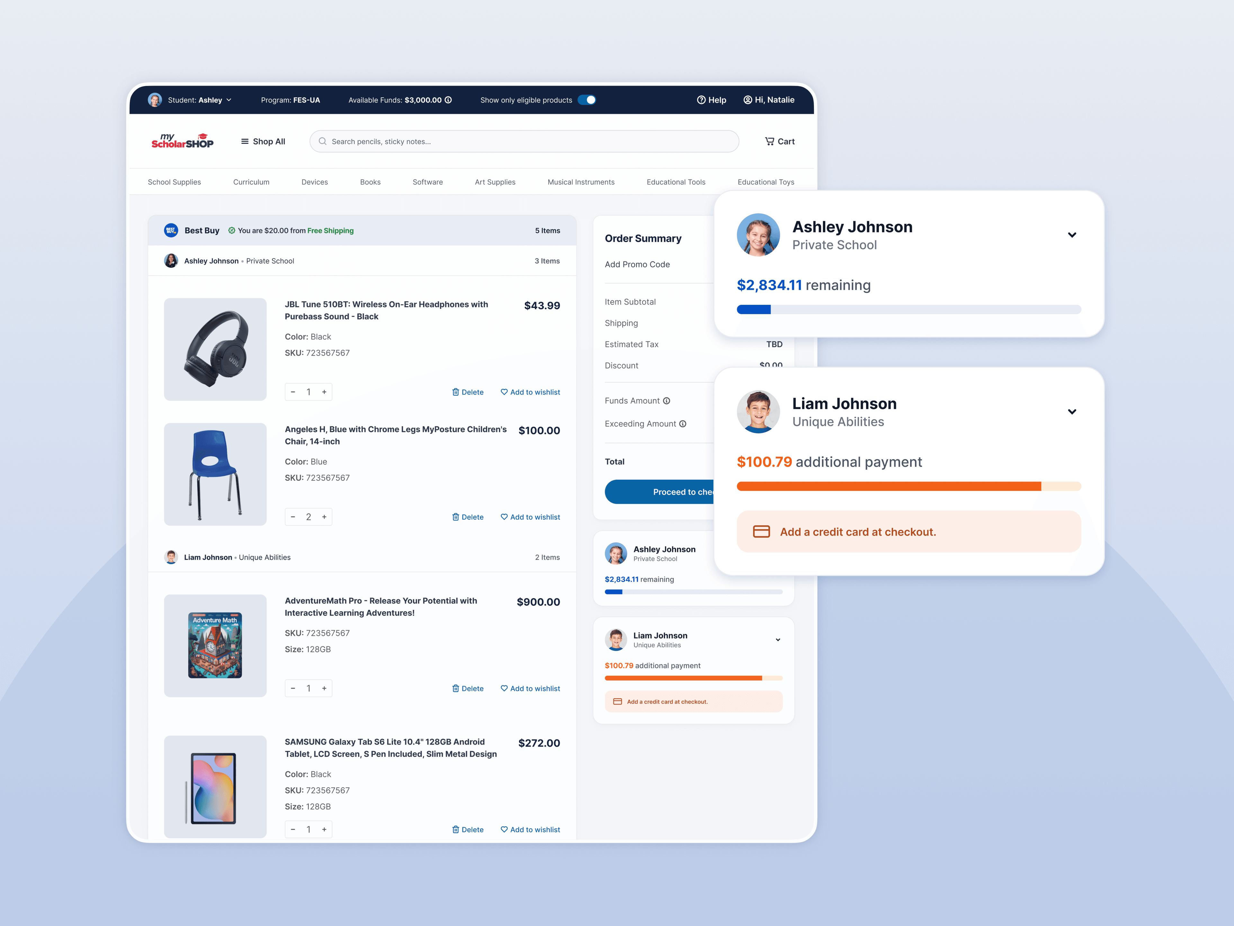
Task: Go to the myScholarShop logo home
Action: coord(183,141)
